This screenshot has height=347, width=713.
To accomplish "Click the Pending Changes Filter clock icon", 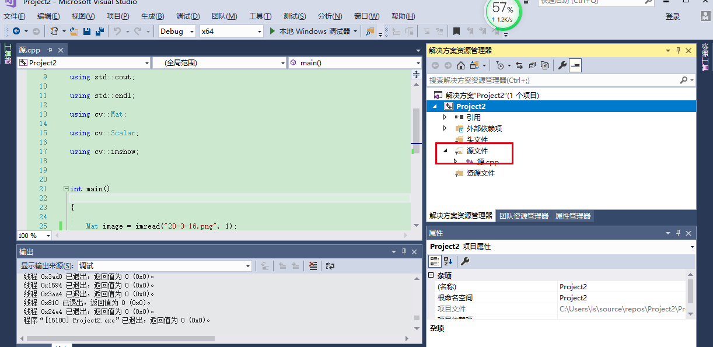I will (499, 65).
